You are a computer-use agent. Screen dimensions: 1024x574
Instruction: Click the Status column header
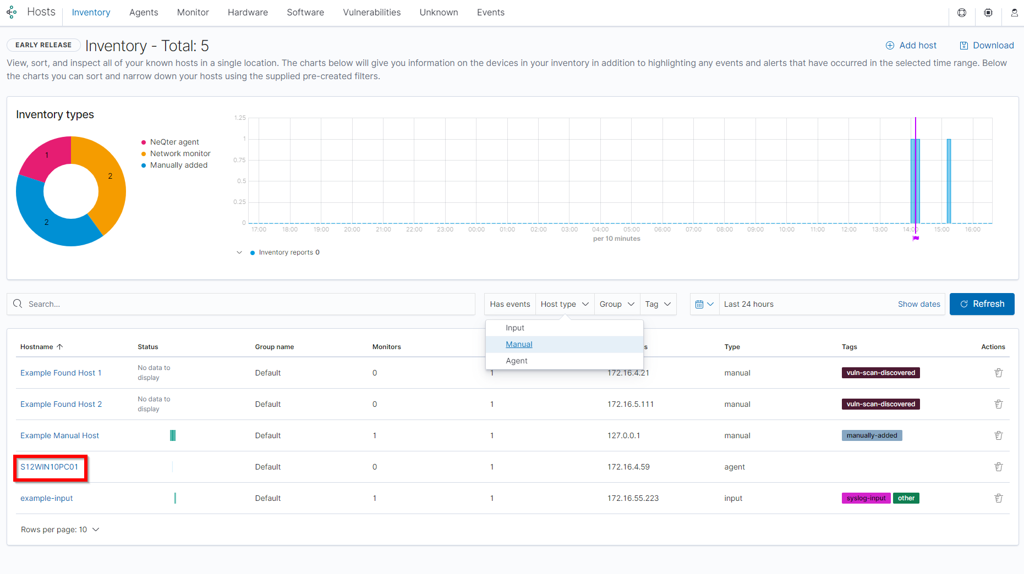[x=148, y=347]
